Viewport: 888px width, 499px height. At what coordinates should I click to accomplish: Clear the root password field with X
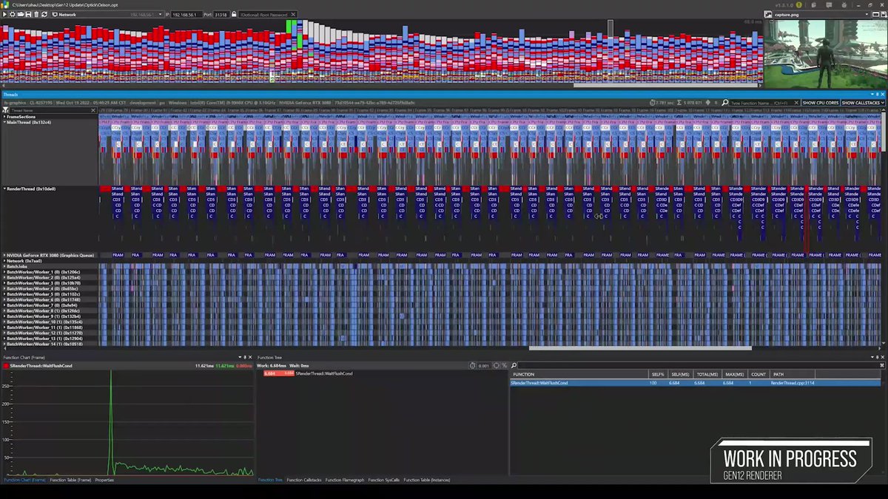(x=293, y=14)
